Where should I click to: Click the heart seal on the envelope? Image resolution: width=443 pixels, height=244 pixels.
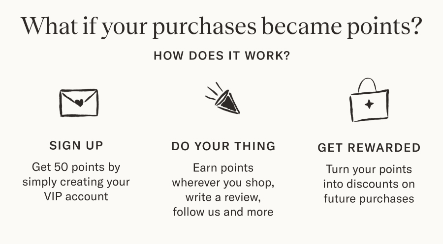79,103
